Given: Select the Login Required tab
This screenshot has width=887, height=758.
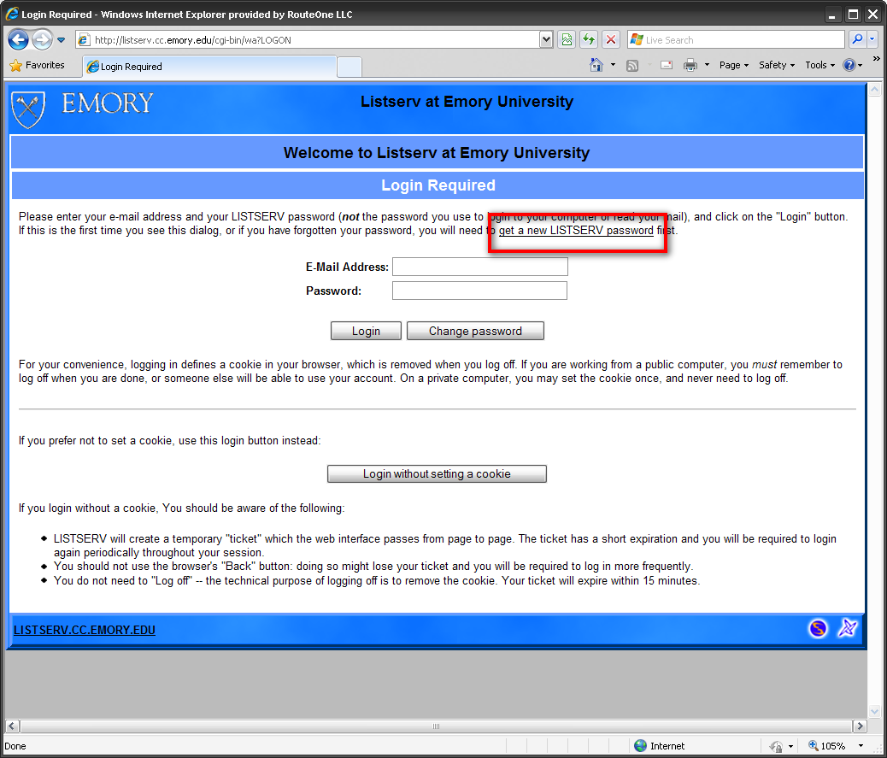Looking at the screenshot, I should (209, 66).
